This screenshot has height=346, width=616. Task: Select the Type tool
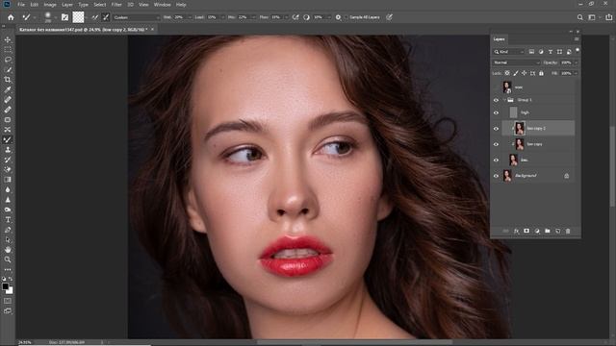[x=8, y=220]
